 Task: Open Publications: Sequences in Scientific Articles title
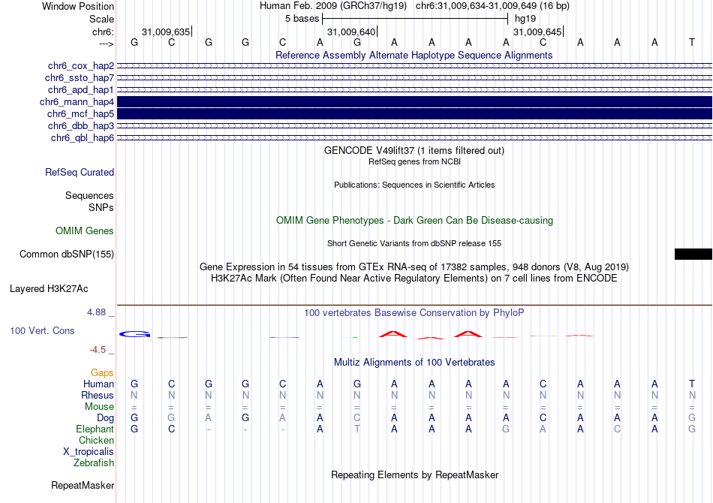pos(414,185)
